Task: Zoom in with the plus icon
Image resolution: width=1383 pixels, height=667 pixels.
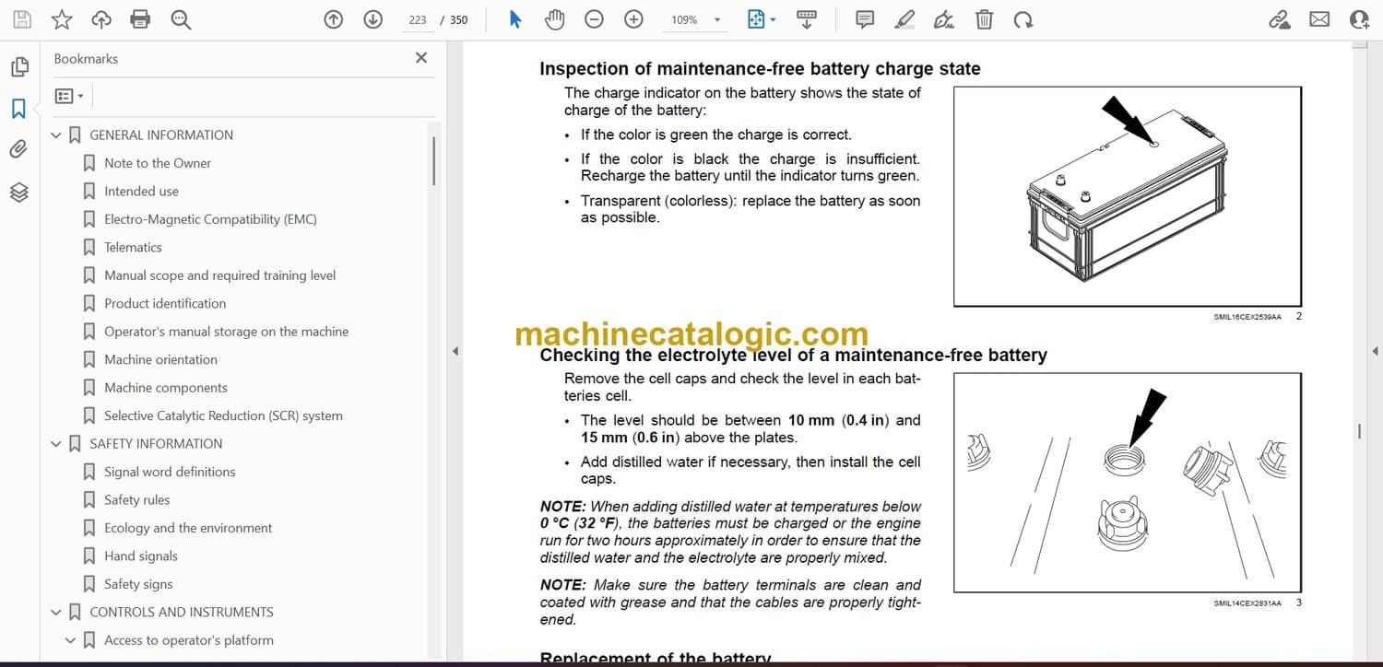Action: point(633,19)
